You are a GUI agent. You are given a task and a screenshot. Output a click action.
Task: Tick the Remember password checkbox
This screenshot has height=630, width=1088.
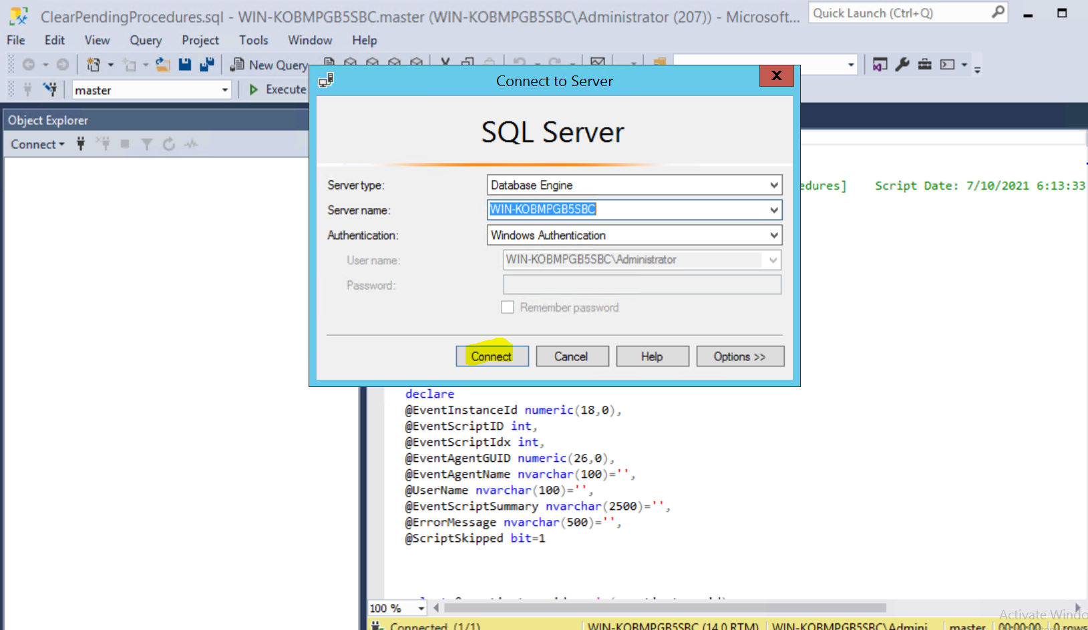(x=508, y=307)
